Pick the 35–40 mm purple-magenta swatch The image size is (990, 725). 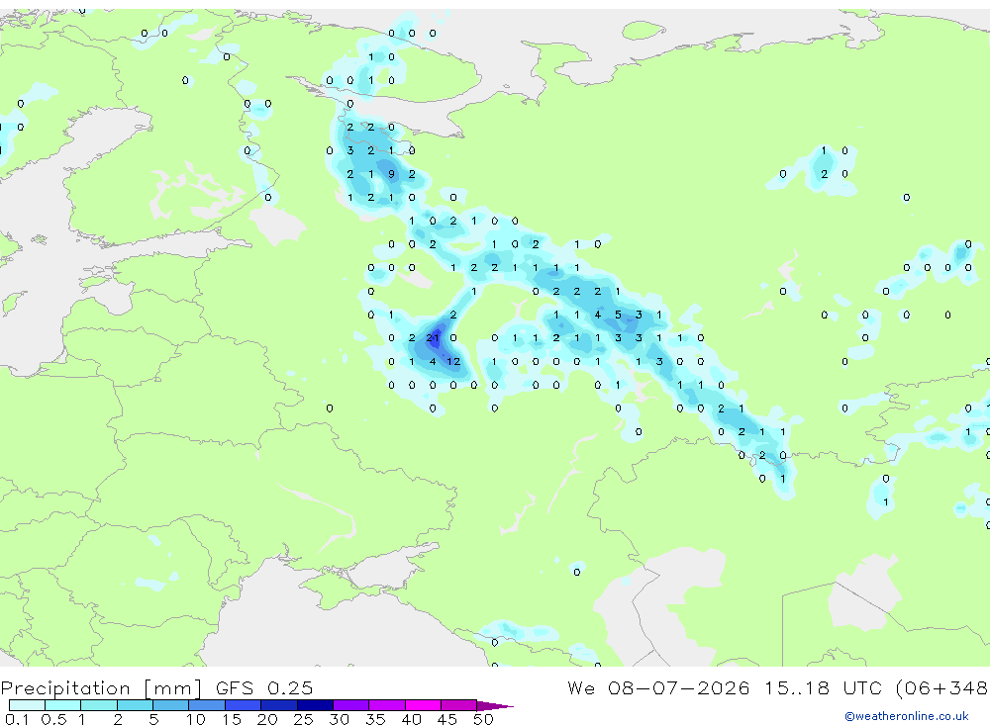[x=387, y=705]
